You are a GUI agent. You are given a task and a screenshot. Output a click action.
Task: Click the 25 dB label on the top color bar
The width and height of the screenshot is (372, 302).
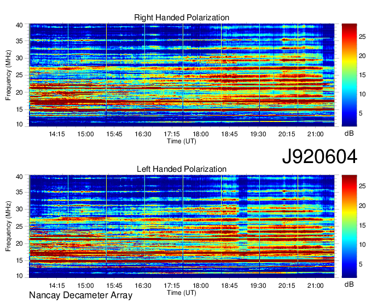pyautogui.click(x=362, y=37)
